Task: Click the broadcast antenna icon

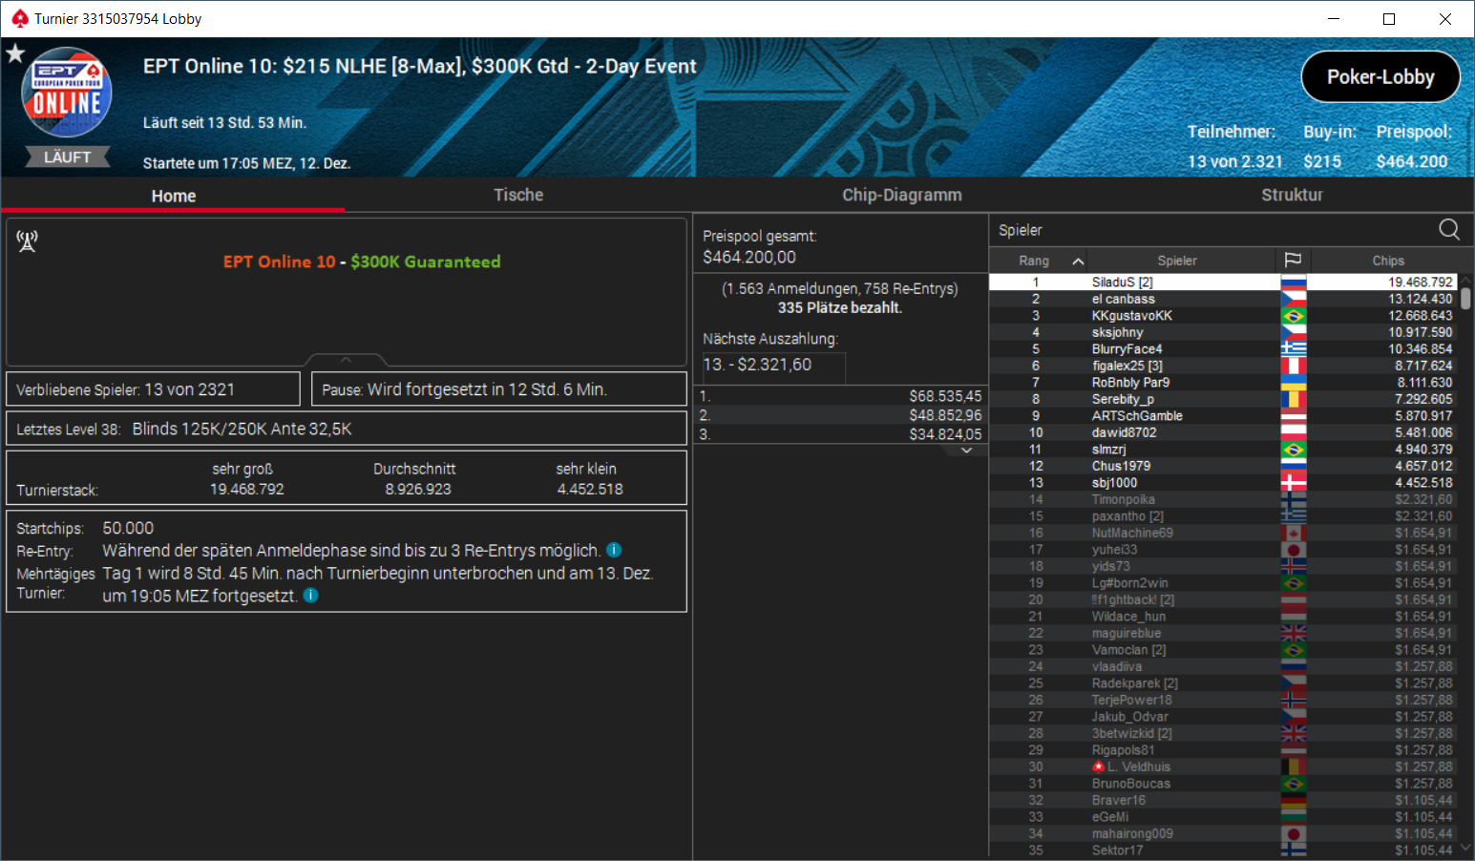Action: (28, 241)
